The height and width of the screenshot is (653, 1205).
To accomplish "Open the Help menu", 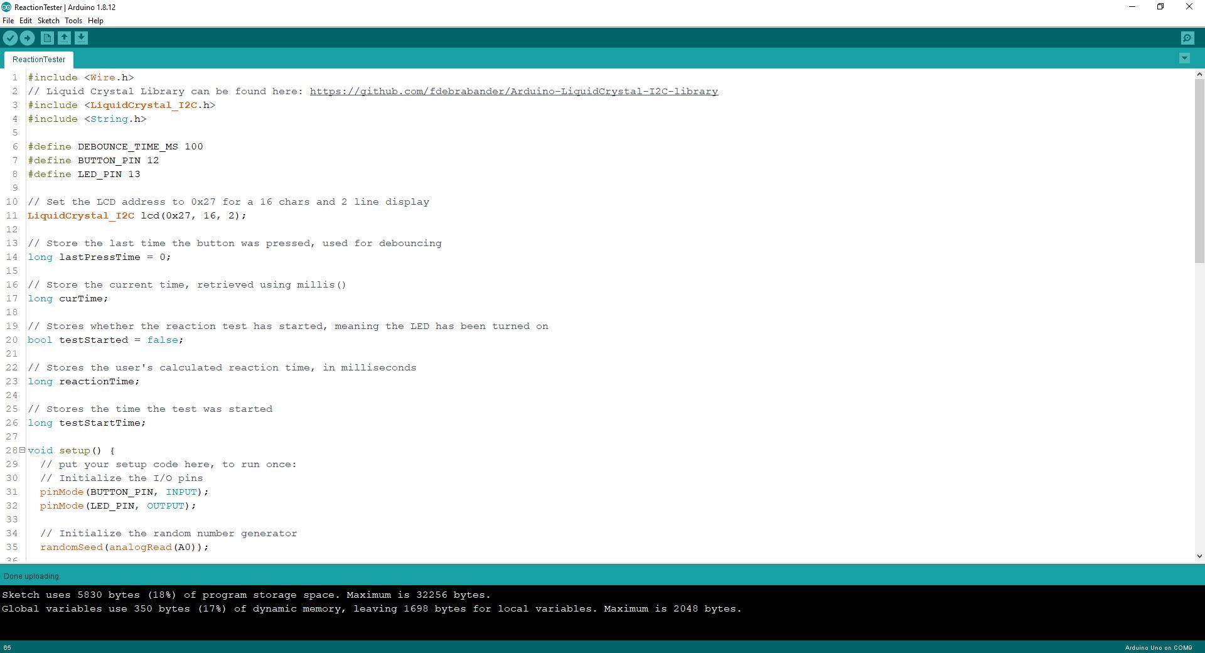I will click(95, 20).
